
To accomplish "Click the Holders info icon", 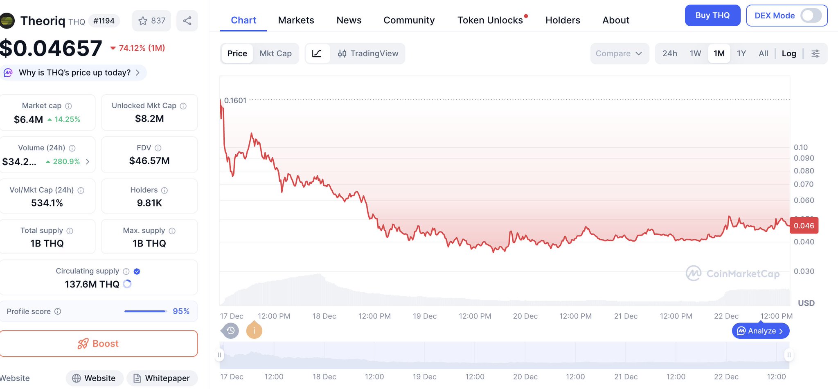I will pos(164,190).
